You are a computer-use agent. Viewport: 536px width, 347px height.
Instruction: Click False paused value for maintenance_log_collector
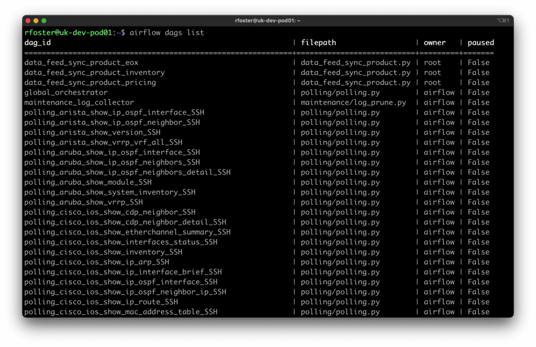tap(478, 103)
